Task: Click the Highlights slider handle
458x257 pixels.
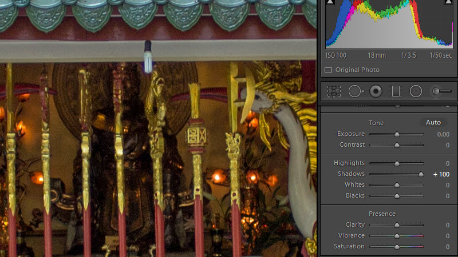Action: (397, 163)
